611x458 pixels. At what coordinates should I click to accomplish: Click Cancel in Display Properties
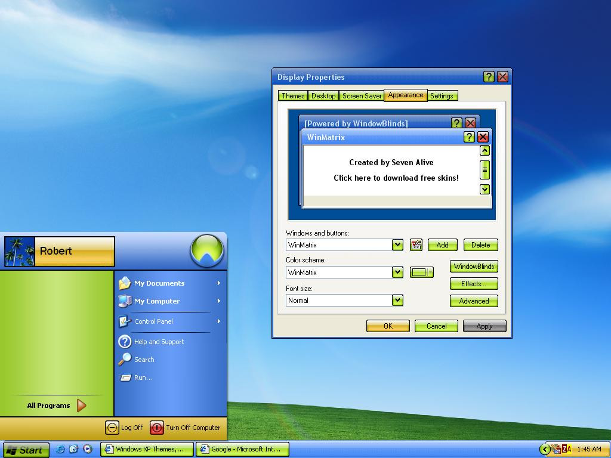coord(436,326)
